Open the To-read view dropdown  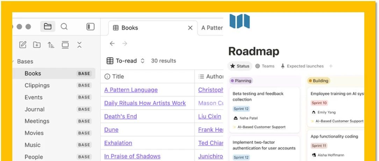pyautogui.click(x=126, y=61)
